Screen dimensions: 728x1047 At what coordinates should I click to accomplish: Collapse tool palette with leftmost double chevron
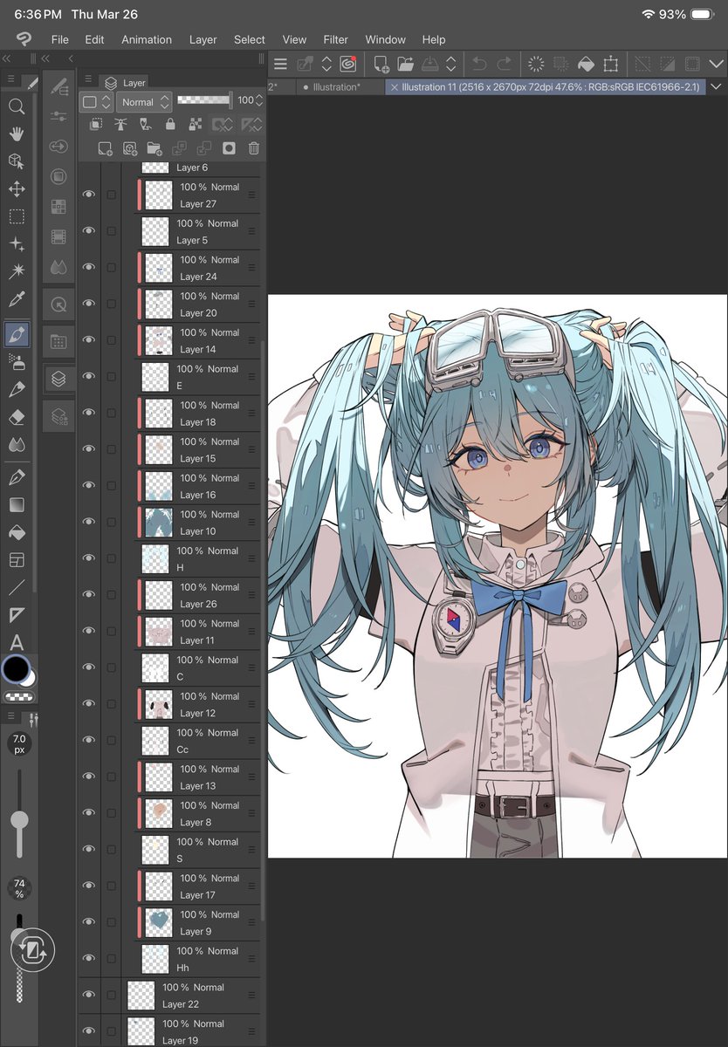click(x=6, y=58)
